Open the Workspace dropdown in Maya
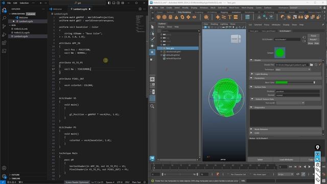 tap(306, 8)
